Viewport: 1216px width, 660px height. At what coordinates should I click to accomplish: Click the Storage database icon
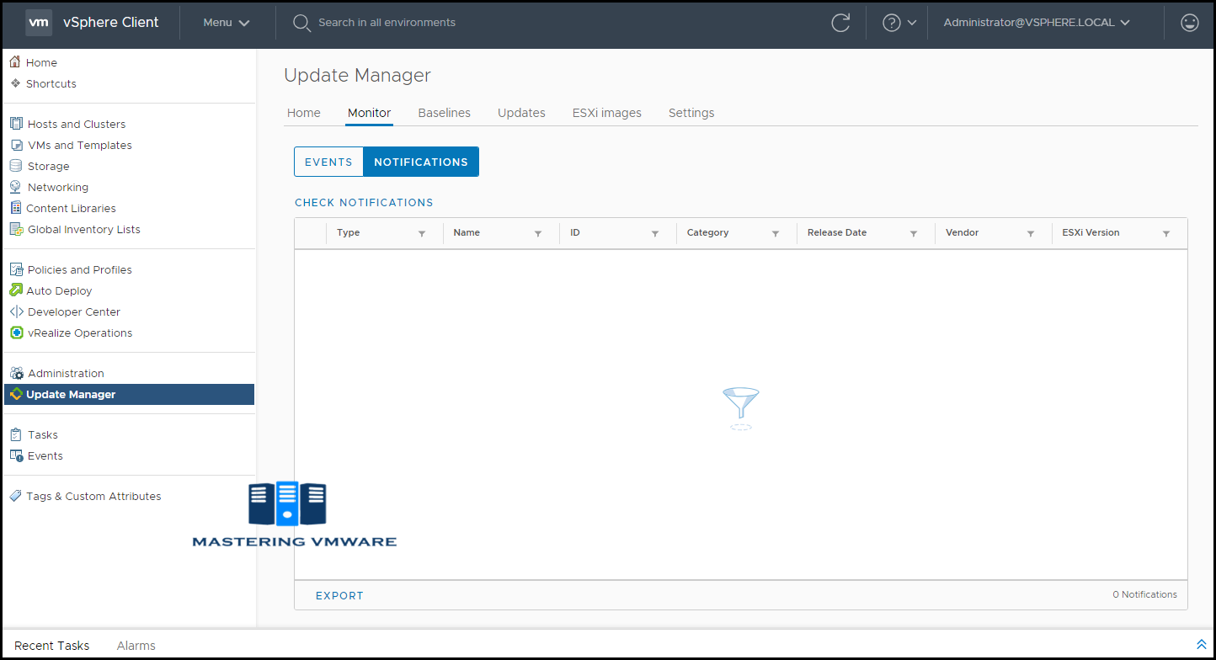click(x=16, y=166)
